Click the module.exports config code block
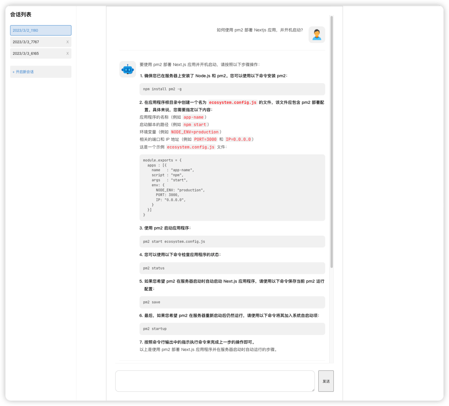This screenshot has width=449, height=406. point(232,187)
